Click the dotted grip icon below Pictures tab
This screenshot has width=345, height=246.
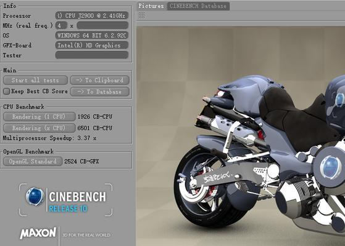click(142, 15)
